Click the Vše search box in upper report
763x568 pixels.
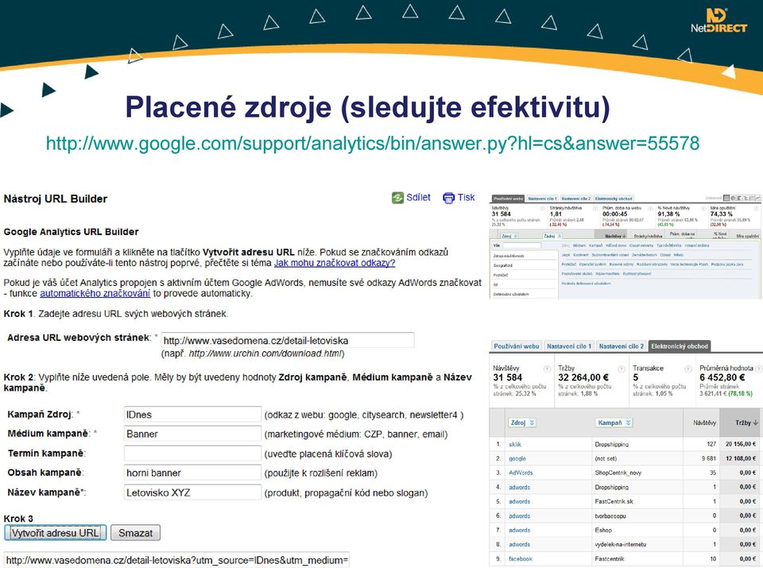click(x=521, y=245)
